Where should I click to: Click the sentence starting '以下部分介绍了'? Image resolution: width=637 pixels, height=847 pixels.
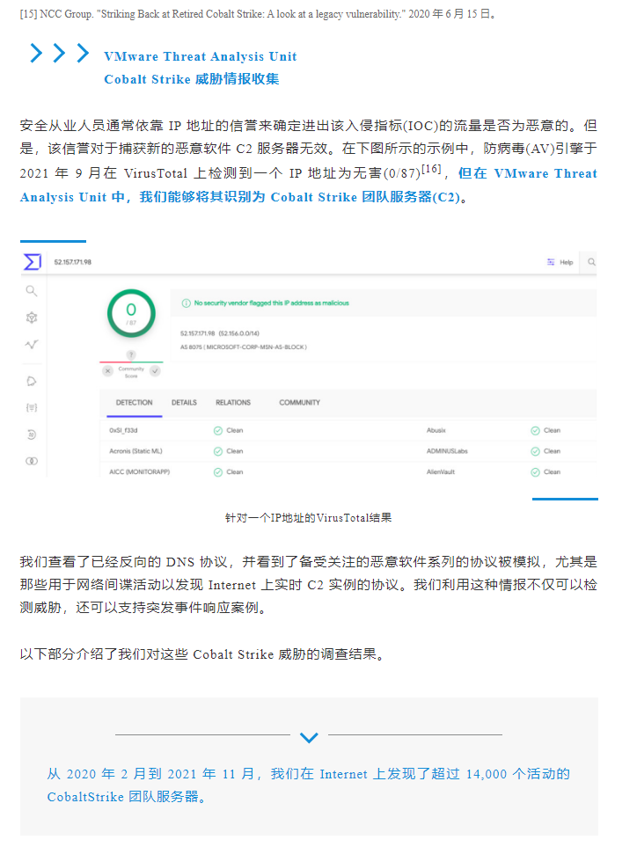click(x=204, y=654)
